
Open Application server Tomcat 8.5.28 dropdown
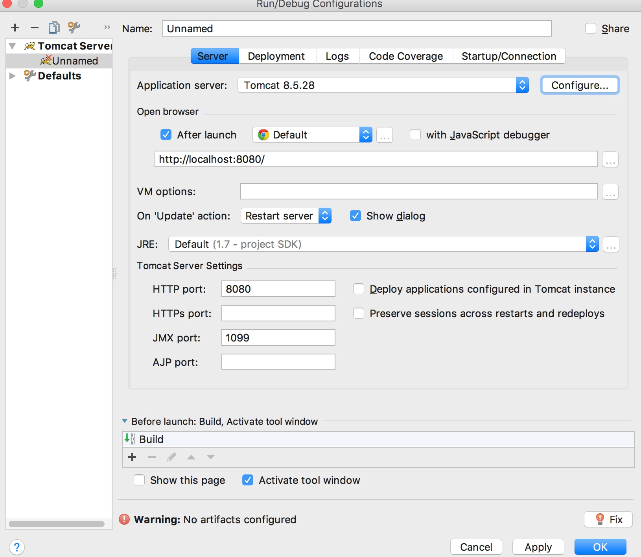383,85
